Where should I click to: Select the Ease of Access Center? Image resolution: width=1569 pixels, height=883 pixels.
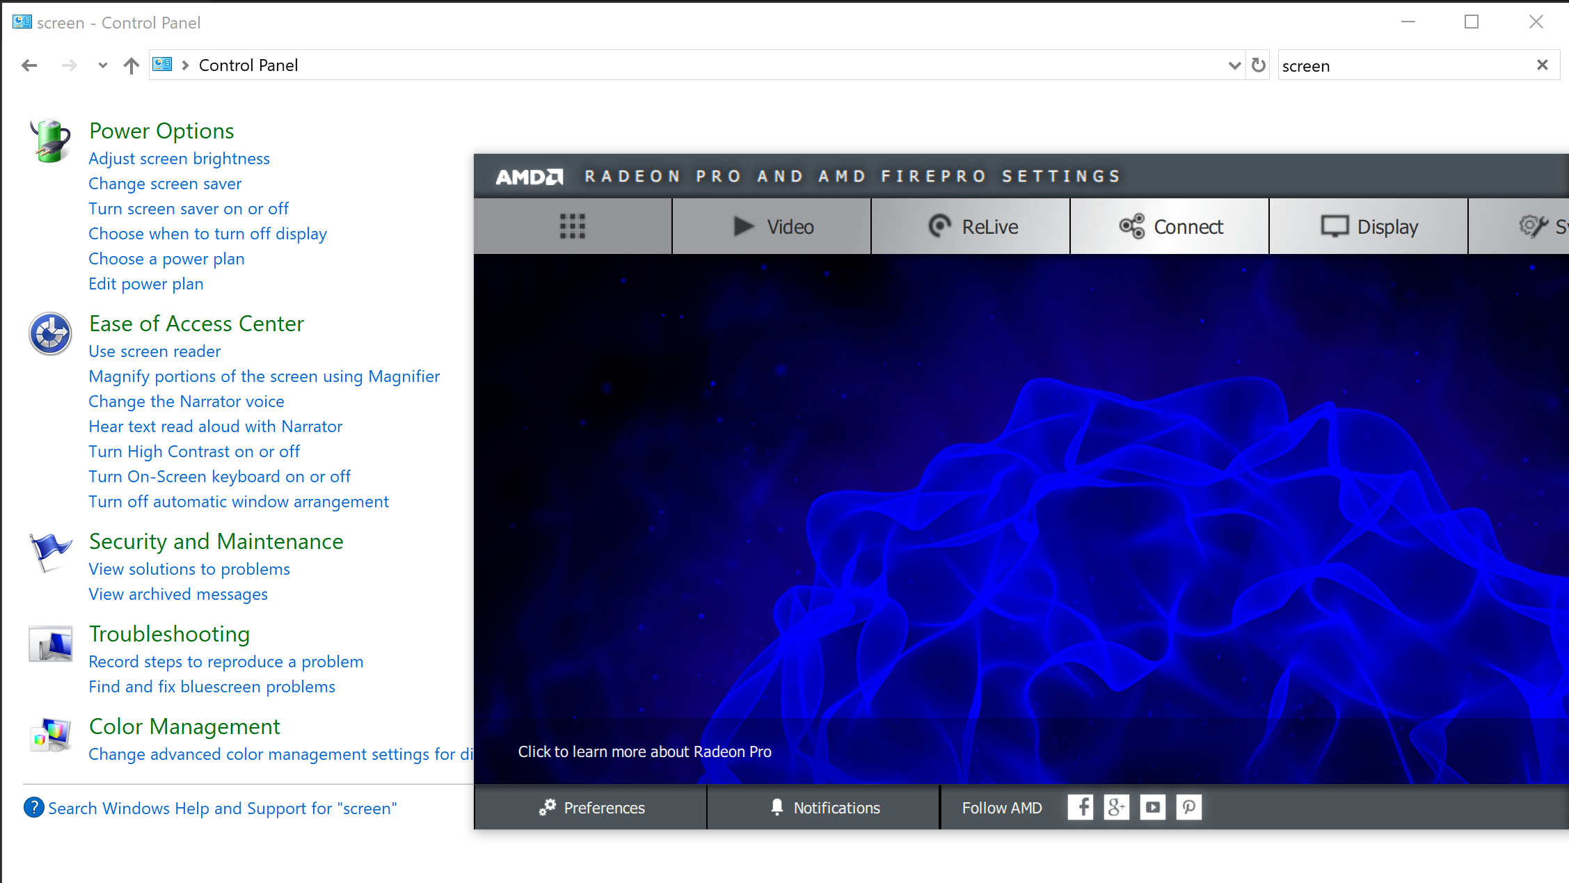click(196, 322)
